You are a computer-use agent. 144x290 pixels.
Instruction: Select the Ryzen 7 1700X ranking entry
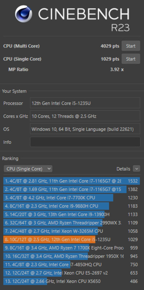[x=72, y=248]
